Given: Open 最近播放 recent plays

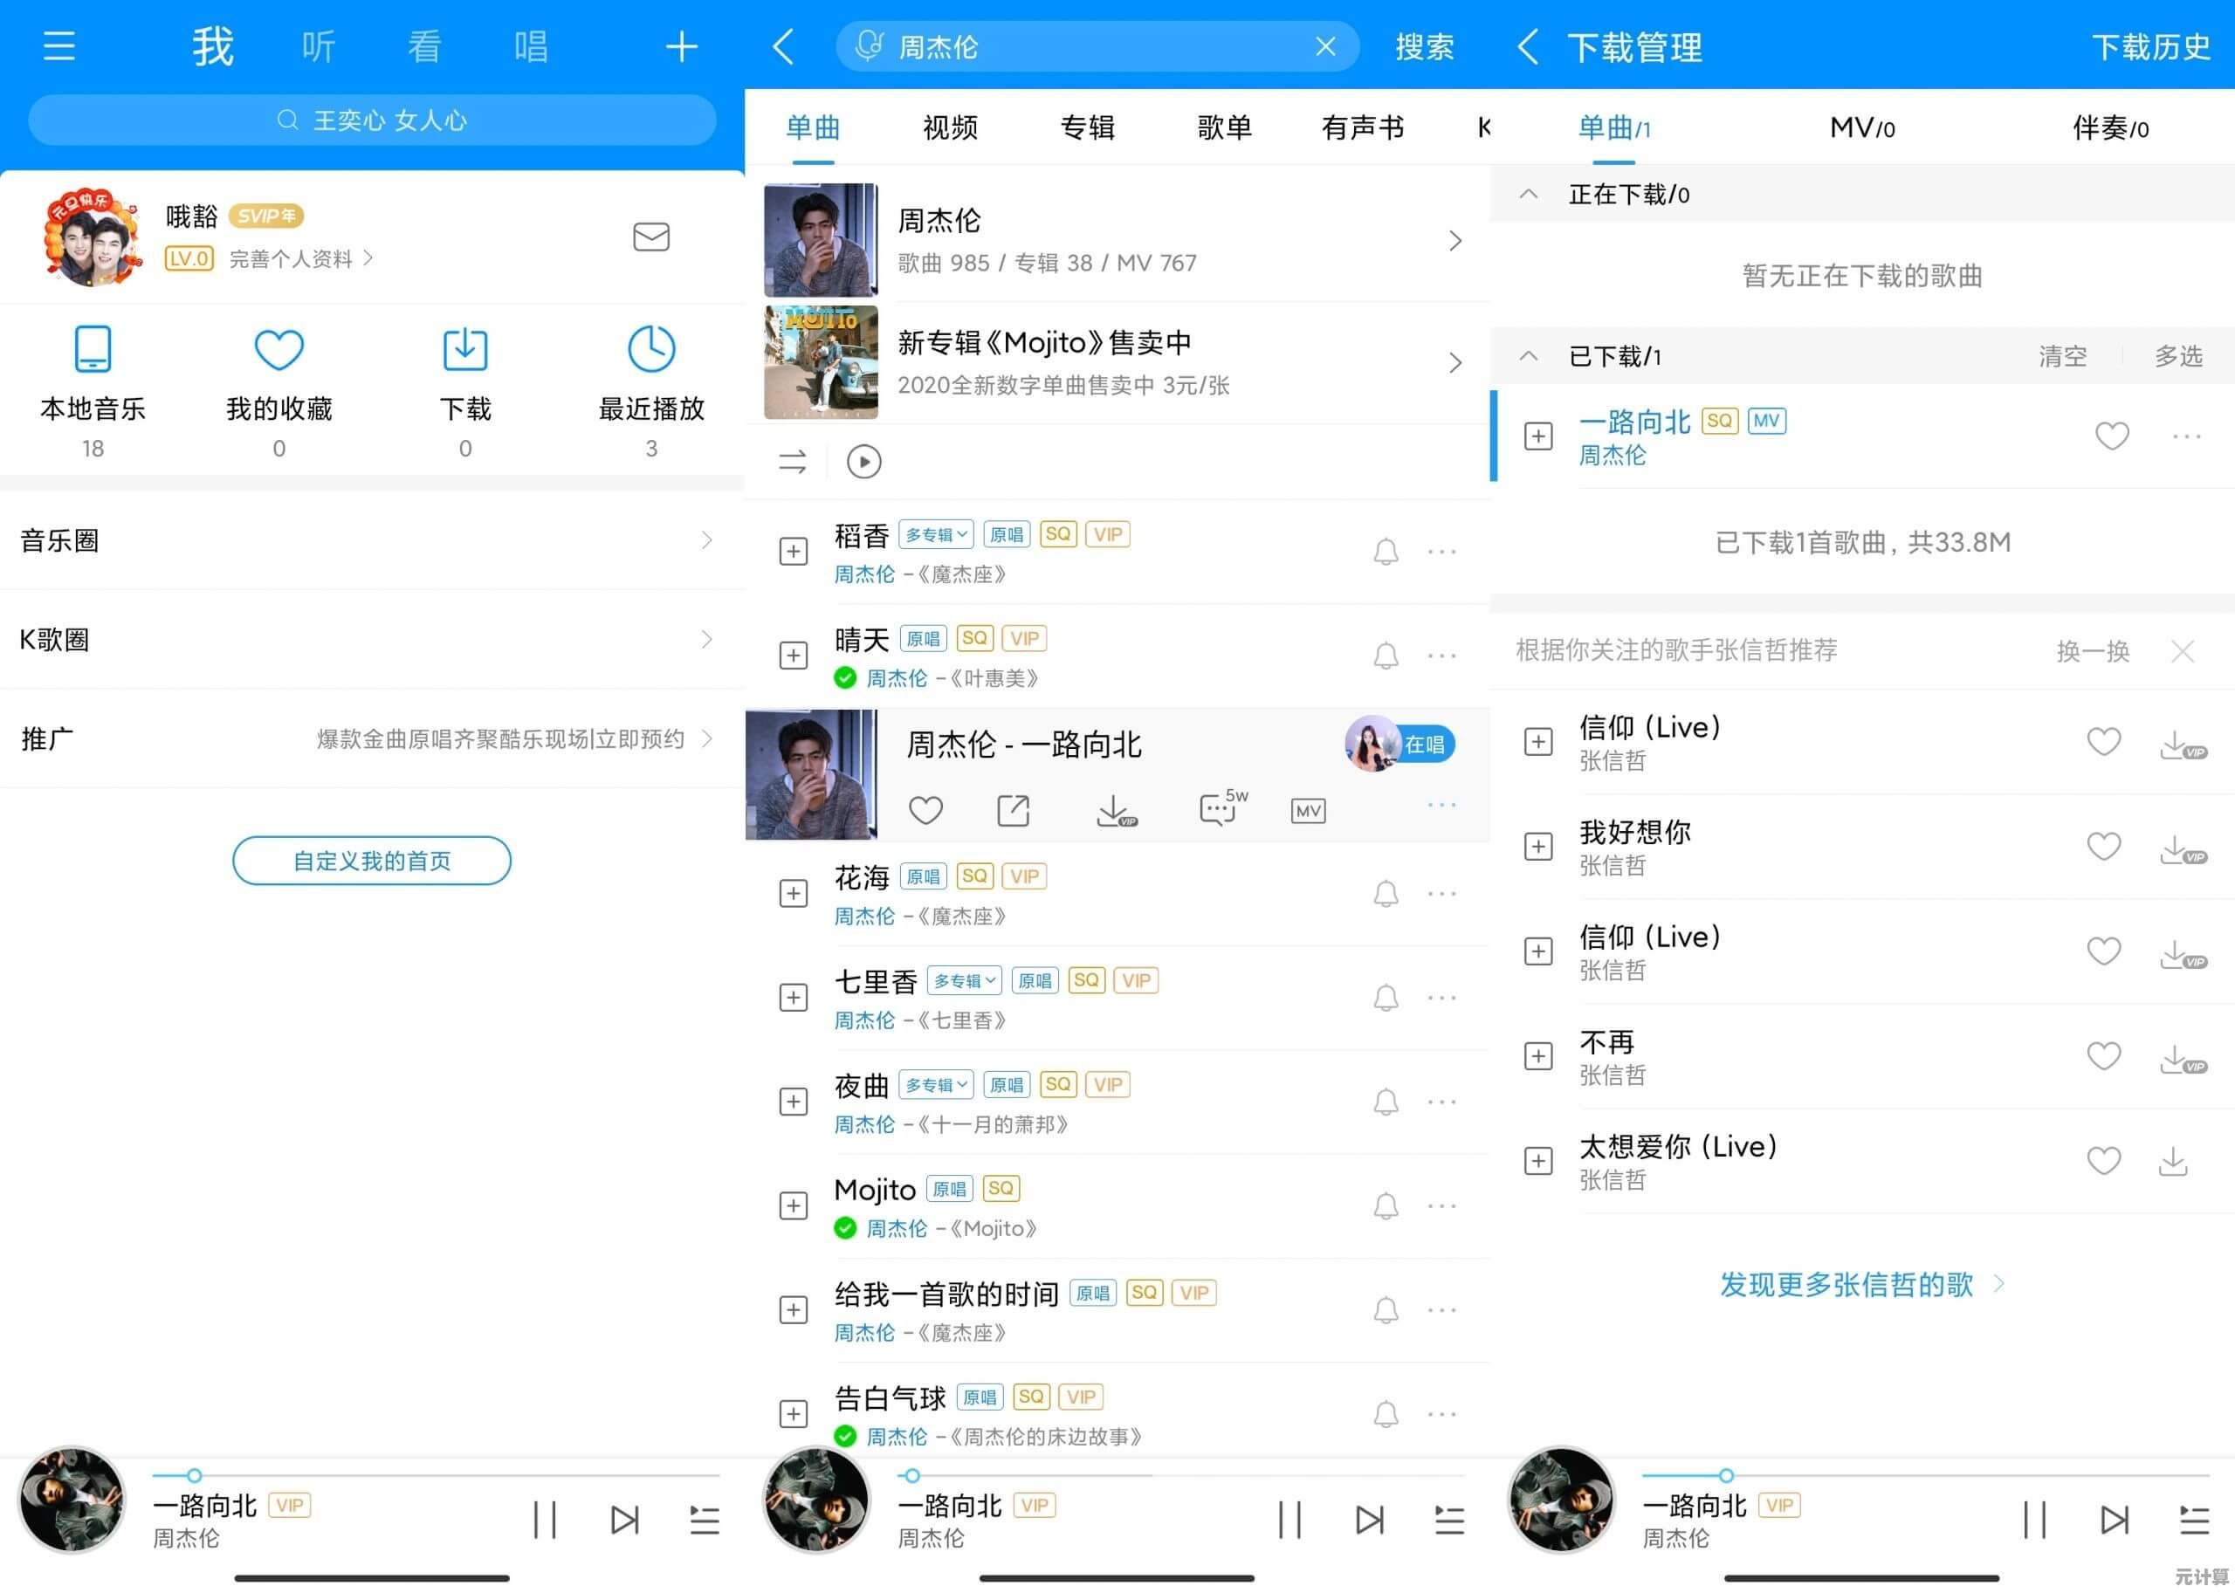Looking at the screenshot, I should pos(651,391).
